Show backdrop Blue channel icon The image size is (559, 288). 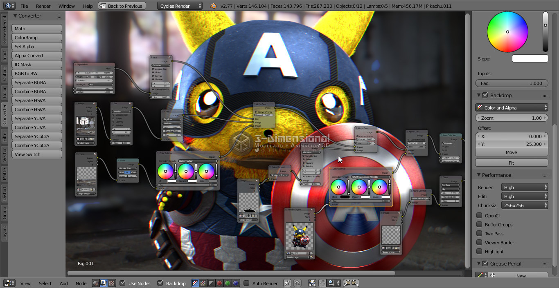pyautogui.click(x=236, y=283)
